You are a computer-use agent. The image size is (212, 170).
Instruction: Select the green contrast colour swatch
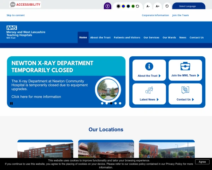click(x=133, y=6)
